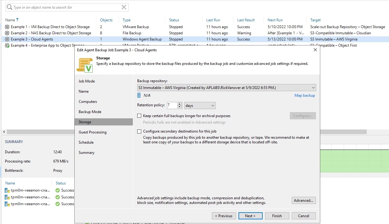Click the 679 MB/s processing rate
The width and height of the screenshot is (389, 224).
(x=61, y=161)
